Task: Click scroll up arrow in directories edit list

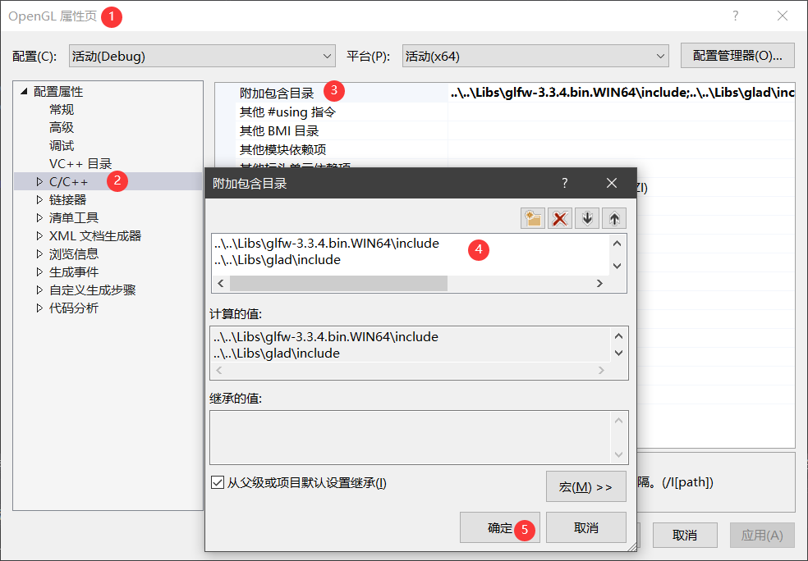Action: point(617,244)
